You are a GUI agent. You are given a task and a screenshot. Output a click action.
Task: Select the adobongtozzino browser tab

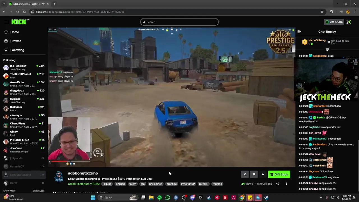coord(29,4)
